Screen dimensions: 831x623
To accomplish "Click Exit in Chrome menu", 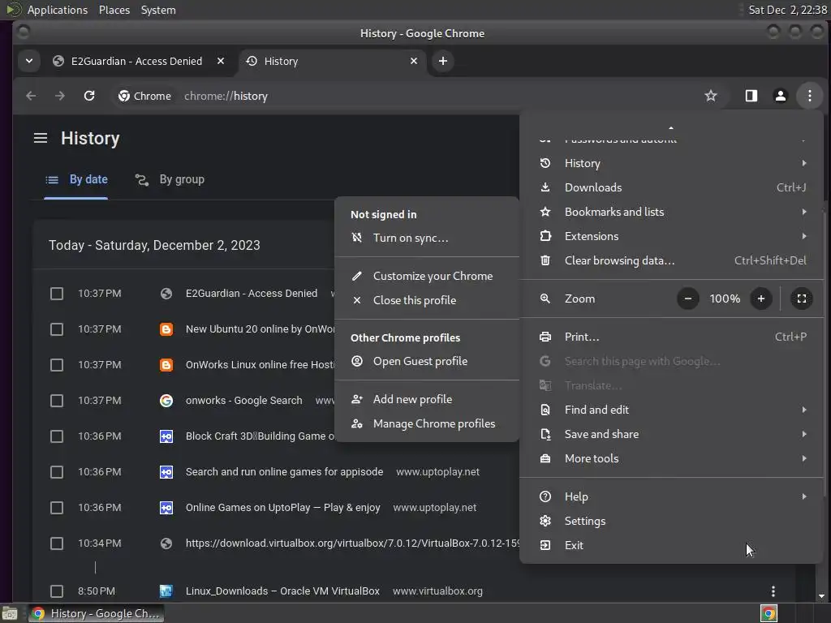I will click(671, 546).
